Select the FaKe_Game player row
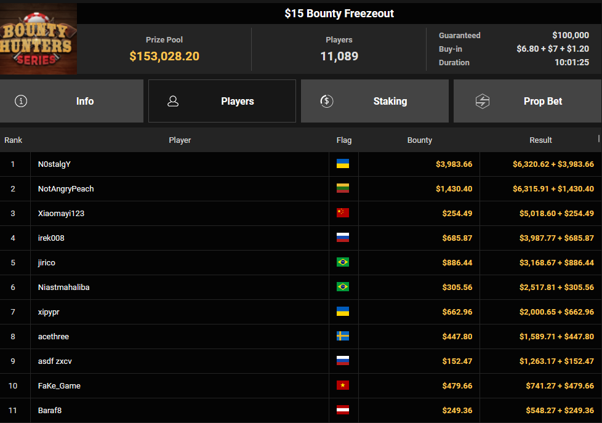The height and width of the screenshot is (423, 602). [59, 386]
